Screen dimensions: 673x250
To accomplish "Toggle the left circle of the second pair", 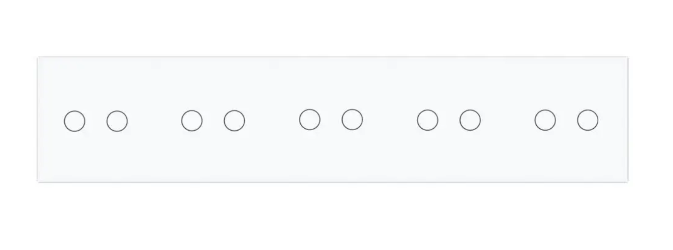I will (x=192, y=121).
